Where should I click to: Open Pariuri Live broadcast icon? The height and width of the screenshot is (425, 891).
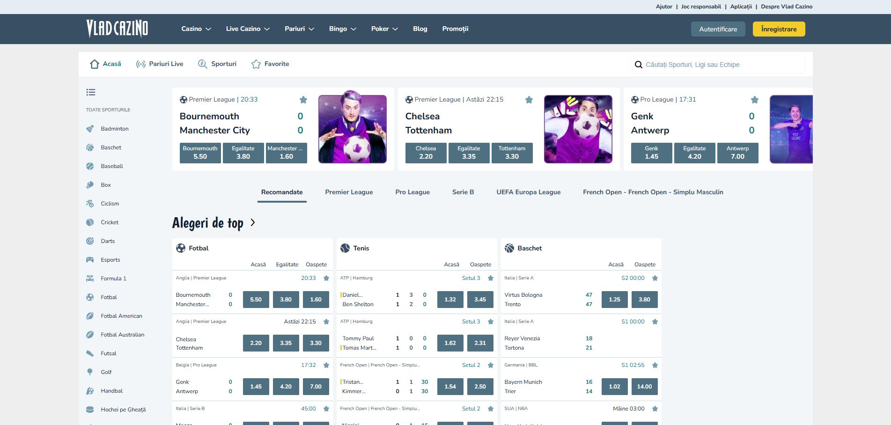click(140, 64)
